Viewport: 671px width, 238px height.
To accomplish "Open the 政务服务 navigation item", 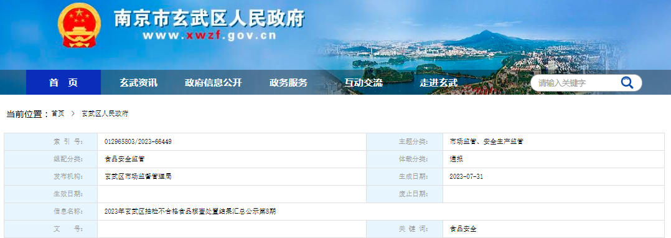I will (288, 83).
